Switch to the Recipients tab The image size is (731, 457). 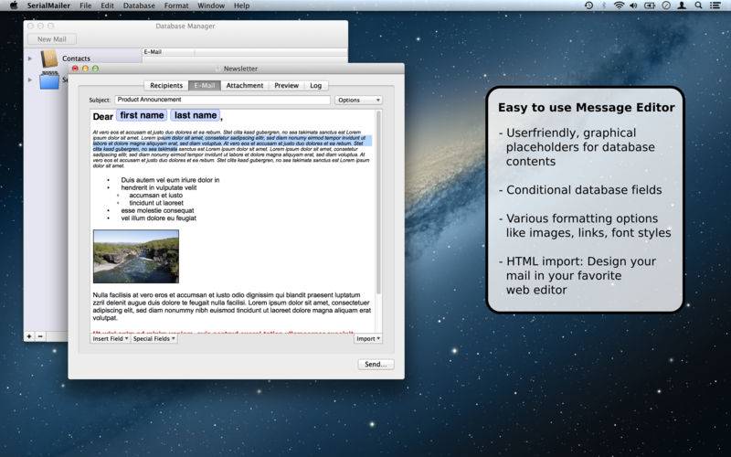(166, 86)
